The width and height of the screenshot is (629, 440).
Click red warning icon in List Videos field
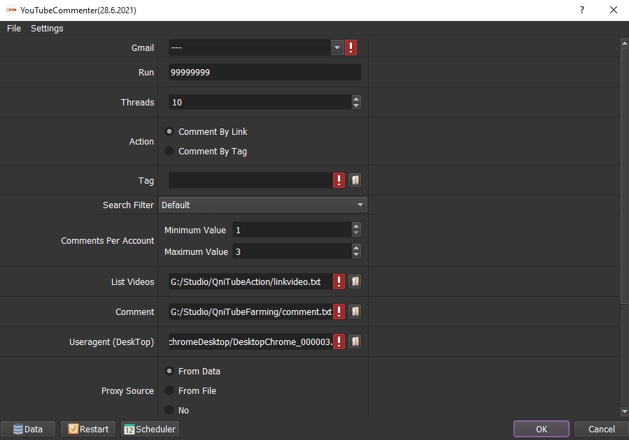(x=339, y=281)
